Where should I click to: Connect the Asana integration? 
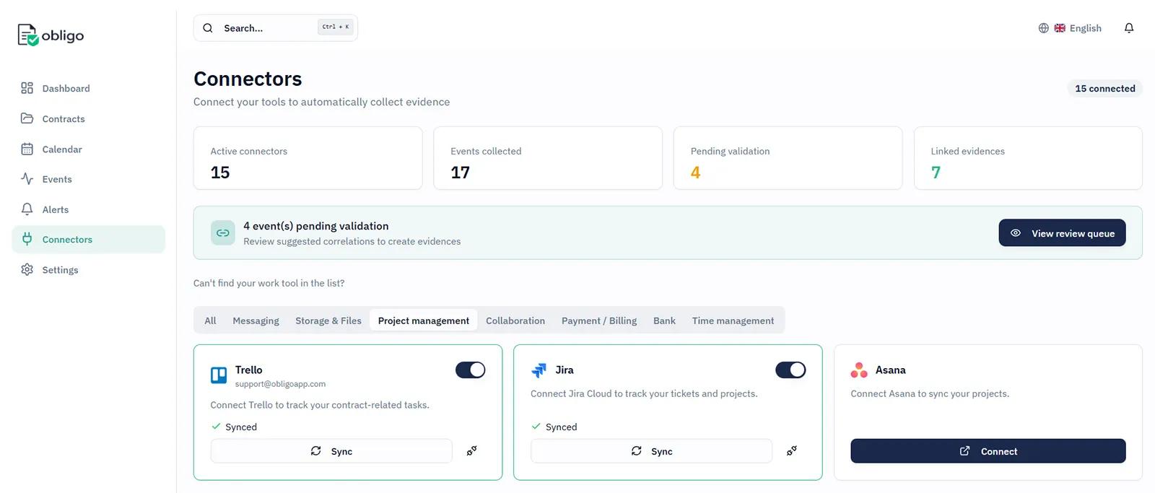988,451
